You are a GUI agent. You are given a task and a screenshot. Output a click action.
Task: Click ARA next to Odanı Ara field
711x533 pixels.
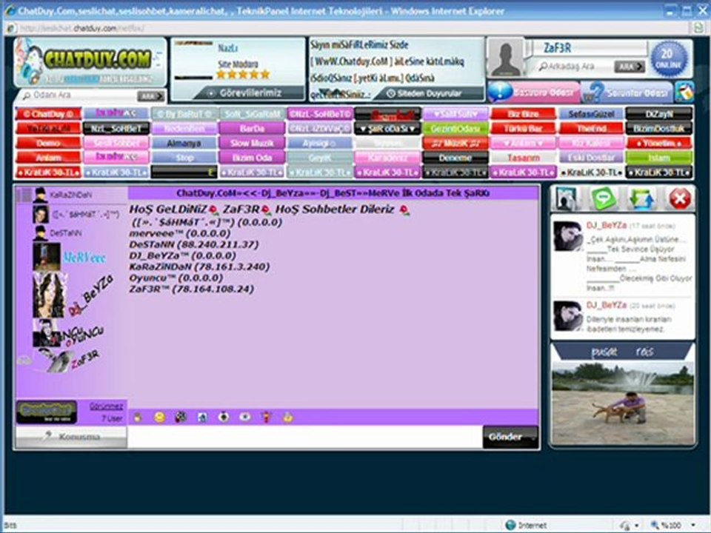pos(150,95)
